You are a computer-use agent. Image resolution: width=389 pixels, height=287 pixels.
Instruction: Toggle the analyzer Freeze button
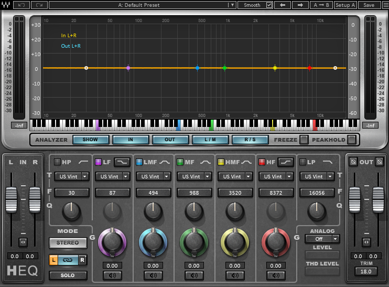pos(304,140)
